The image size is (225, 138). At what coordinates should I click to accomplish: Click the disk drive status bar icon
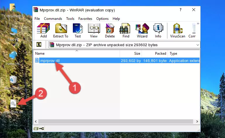pos(36,129)
